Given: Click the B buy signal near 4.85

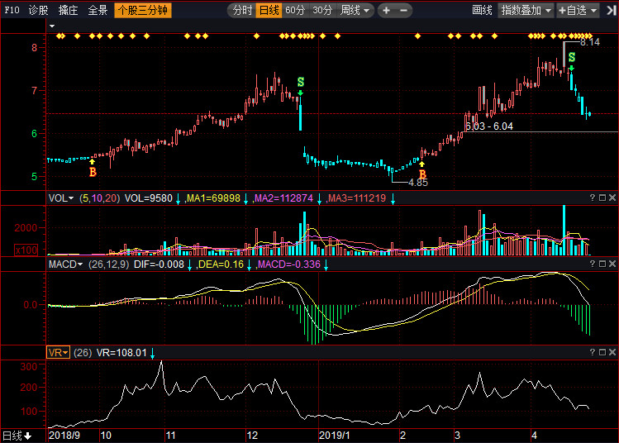Looking at the screenshot, I should point(422,174).
